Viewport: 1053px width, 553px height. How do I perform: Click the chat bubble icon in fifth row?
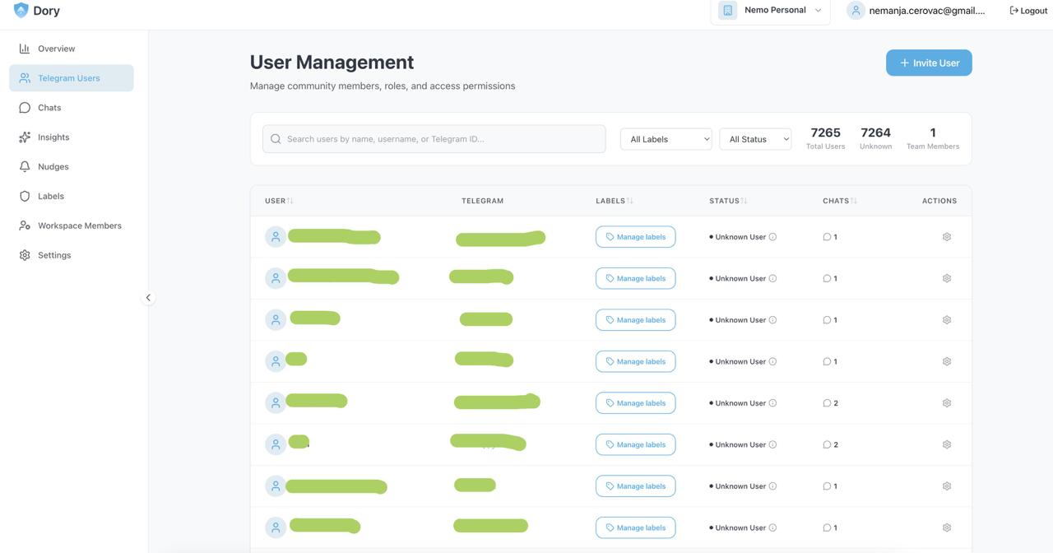pos(827,403)
